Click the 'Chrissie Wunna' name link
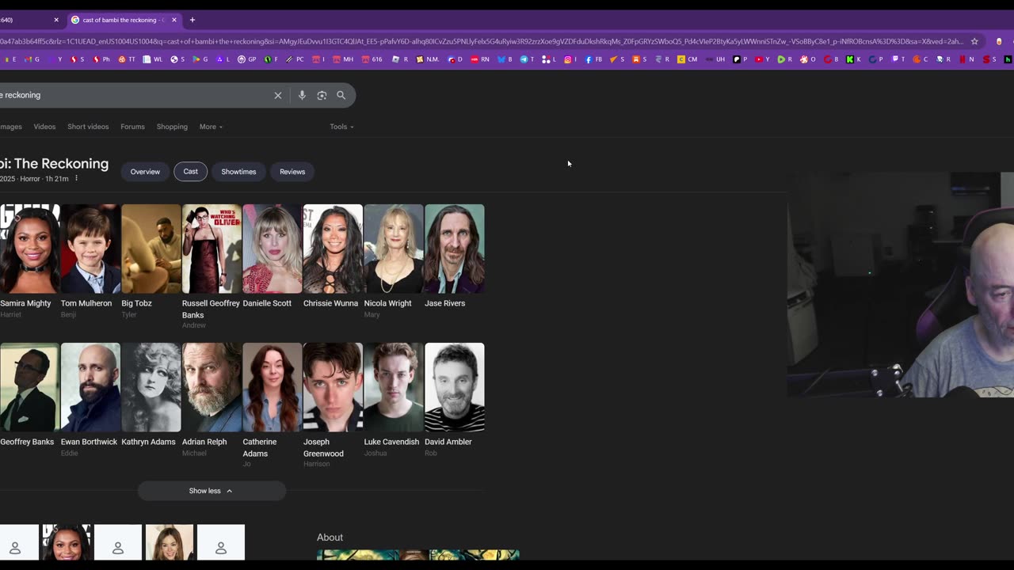This screenshot has height=570, width=1014. [x=330, y=303]
